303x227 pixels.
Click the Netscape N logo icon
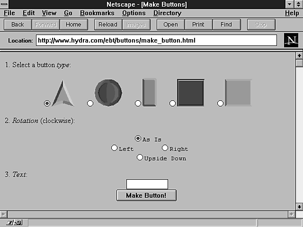[x=291, y=40]
